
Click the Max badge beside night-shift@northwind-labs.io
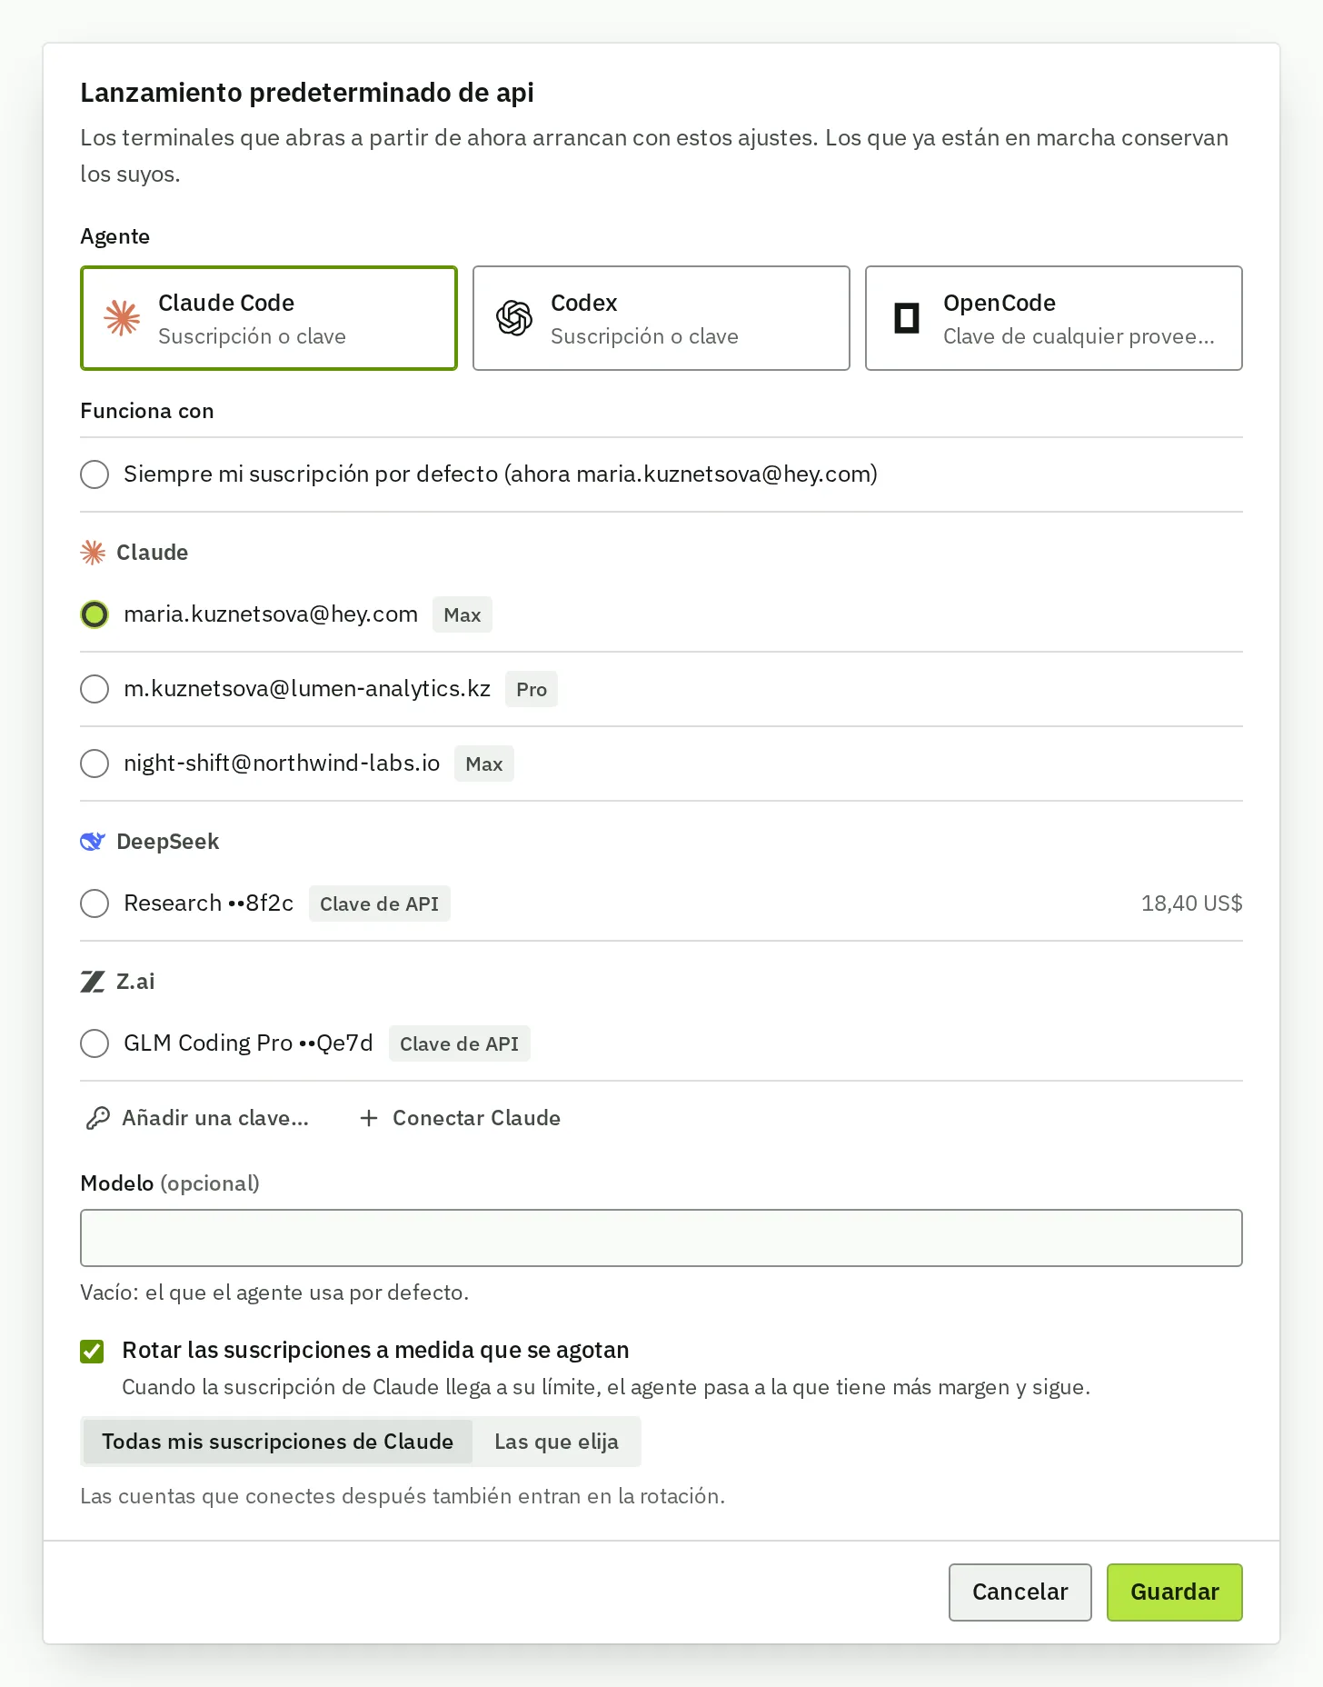coord(484,764)
